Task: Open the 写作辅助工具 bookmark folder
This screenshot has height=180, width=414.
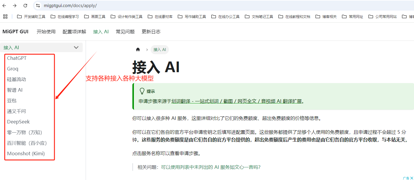Action: [x=192, y=17]
